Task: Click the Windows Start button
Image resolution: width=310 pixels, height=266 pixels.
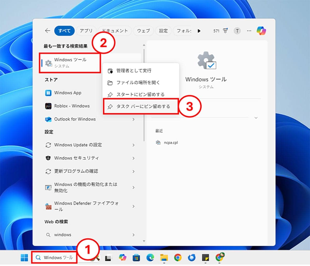Action: (x=24, y=257)
